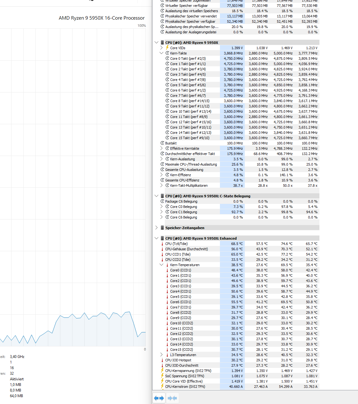This screenshot has width=358, height=404.
Task: Expand the Kern-Auslastung row
Action: 161,159
